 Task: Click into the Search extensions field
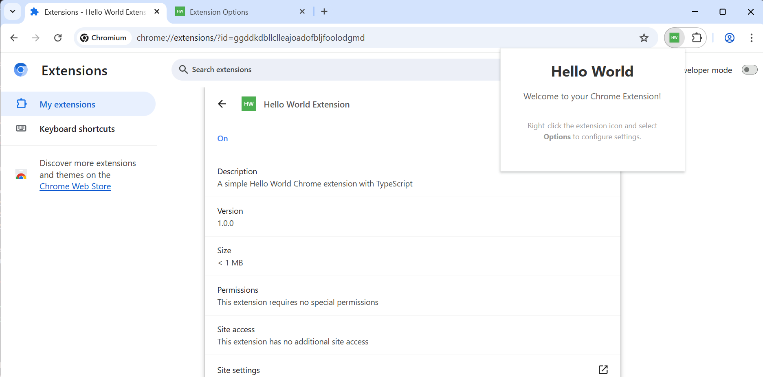point(336,70)
